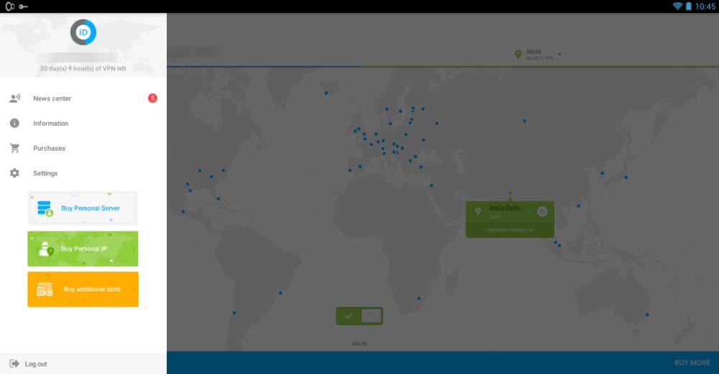Click the DELHI label under the switch
Screen dimensions: 719x374
pyautogui.click(x=359, y=343)
